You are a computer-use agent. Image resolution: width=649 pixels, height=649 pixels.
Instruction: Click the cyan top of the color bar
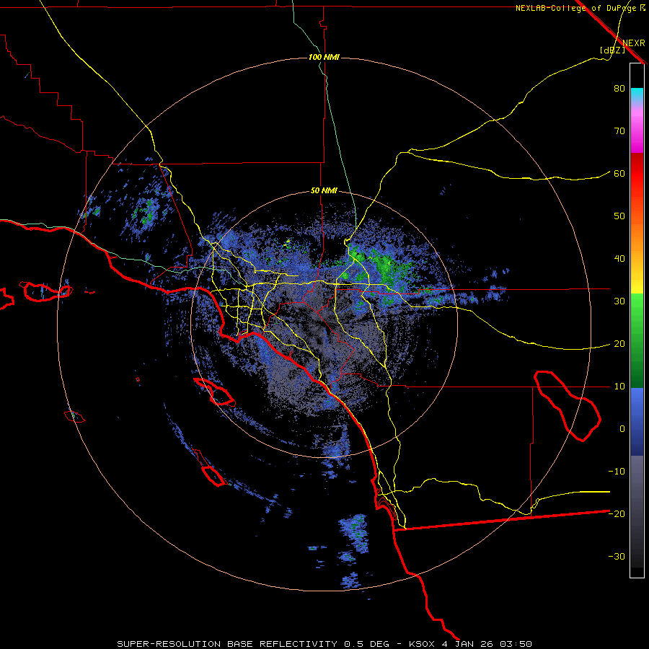[637, 93]
